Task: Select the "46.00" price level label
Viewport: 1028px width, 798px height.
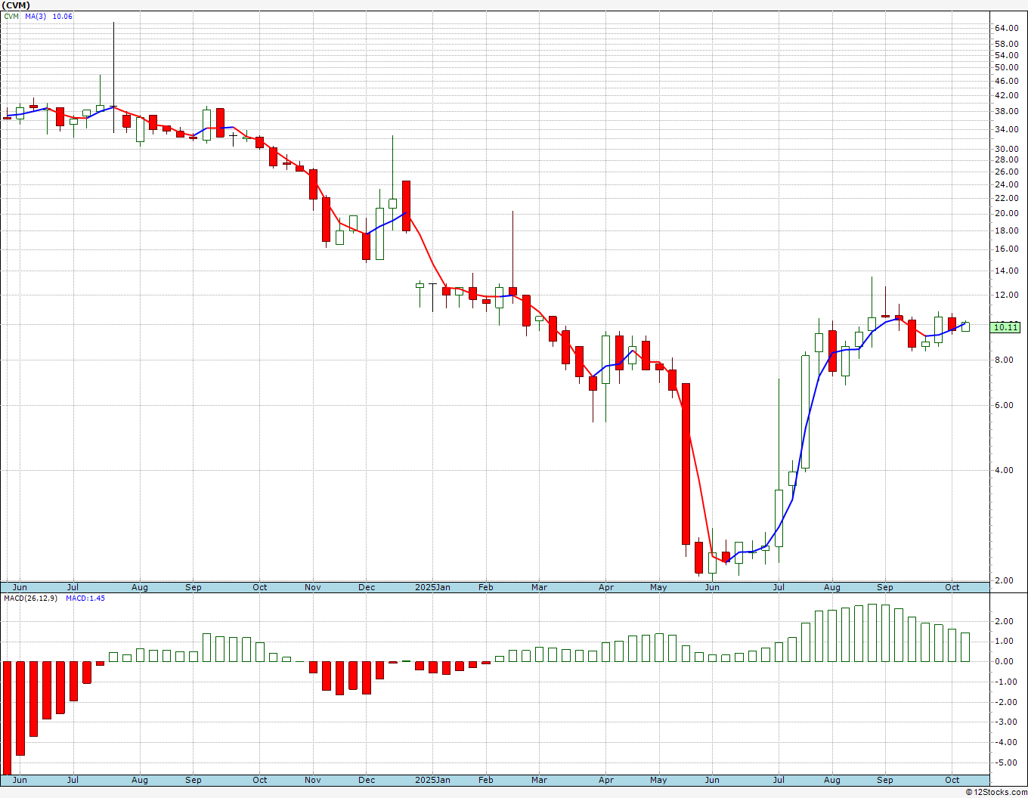Action: [x=1005, y=81]
